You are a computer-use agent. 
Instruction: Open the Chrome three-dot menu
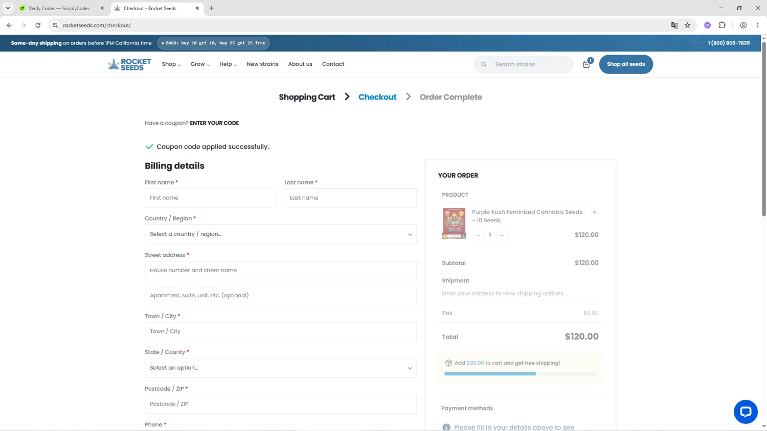758,25
